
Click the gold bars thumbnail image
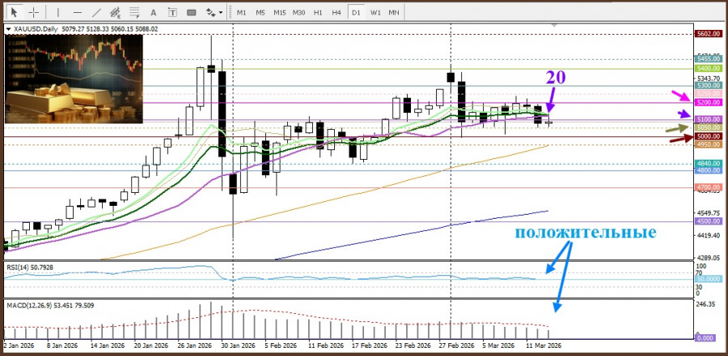click(x=74, y=79)
